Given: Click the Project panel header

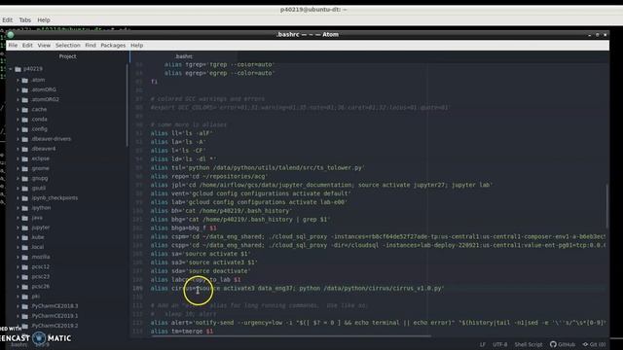Looking at the screenshot, I should 67,56.
